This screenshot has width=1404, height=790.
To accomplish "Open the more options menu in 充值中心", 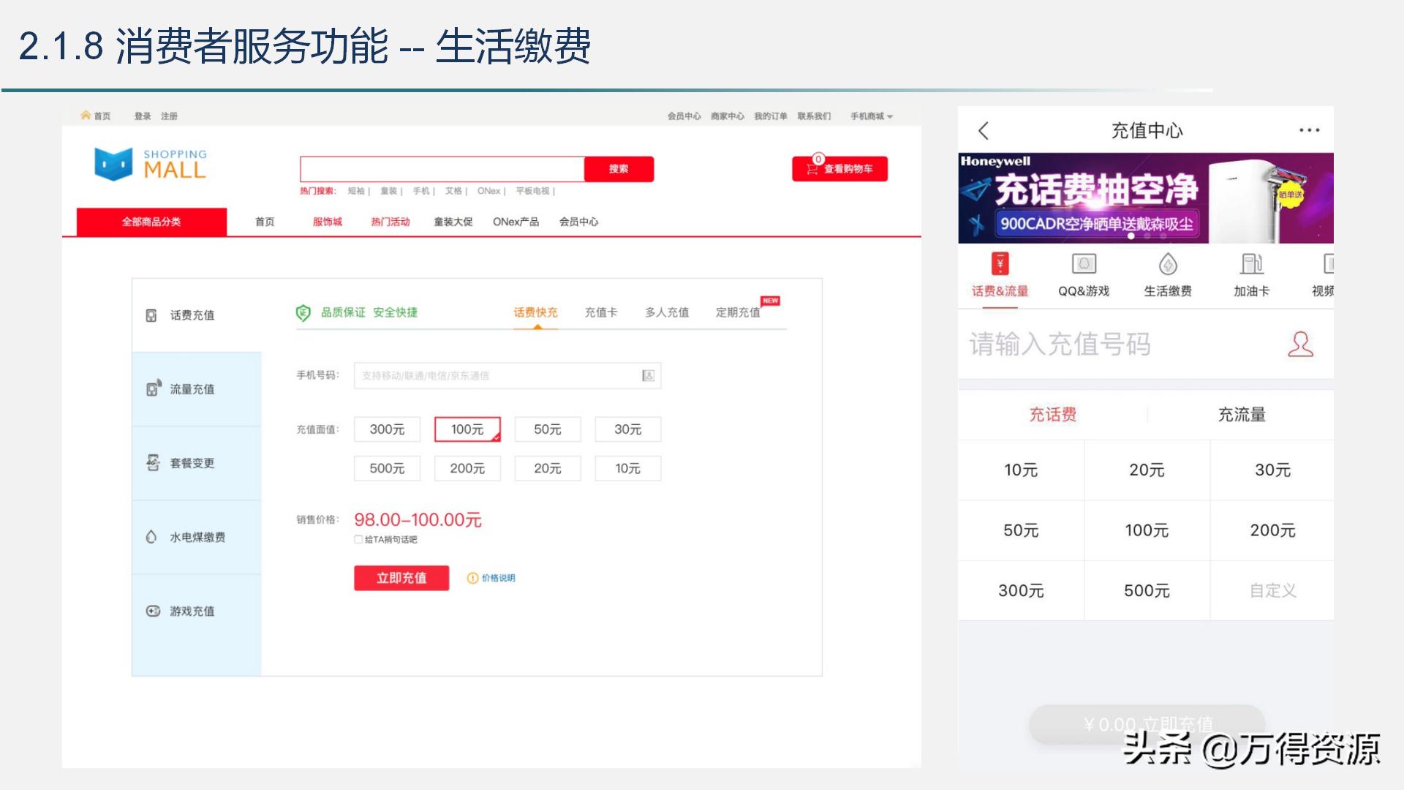I will 1307,129.
